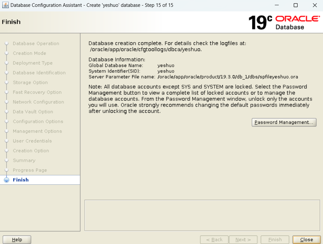This screenshot has width=323, height=244.
Task: Select the Network Configuration step
Action: [x=38, y=102]
